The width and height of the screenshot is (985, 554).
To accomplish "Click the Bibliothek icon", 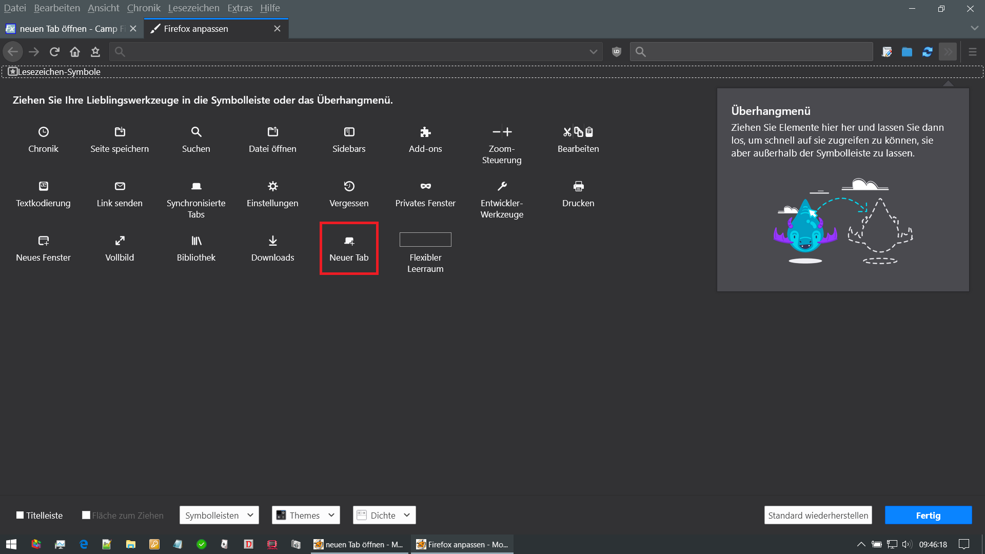I will [x=196, y=241].
